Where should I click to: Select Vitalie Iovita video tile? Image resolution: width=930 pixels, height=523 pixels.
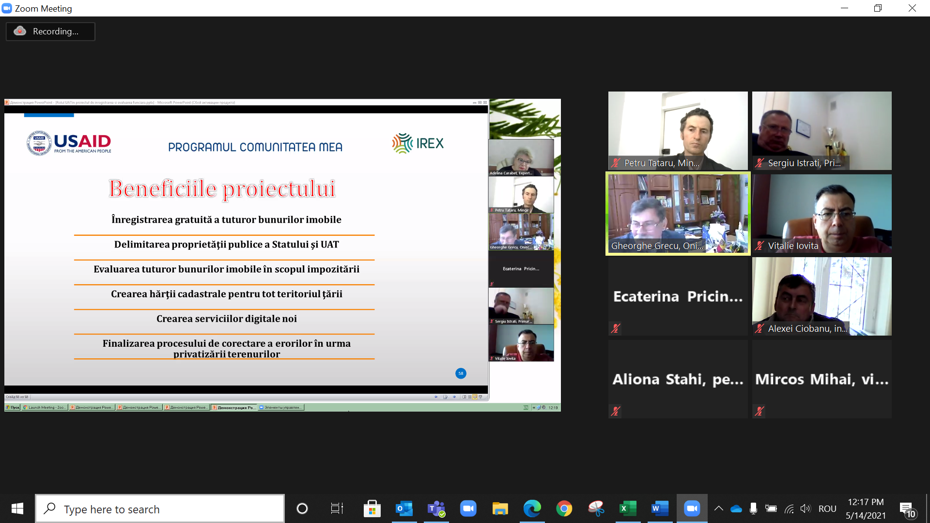(821, 214)
